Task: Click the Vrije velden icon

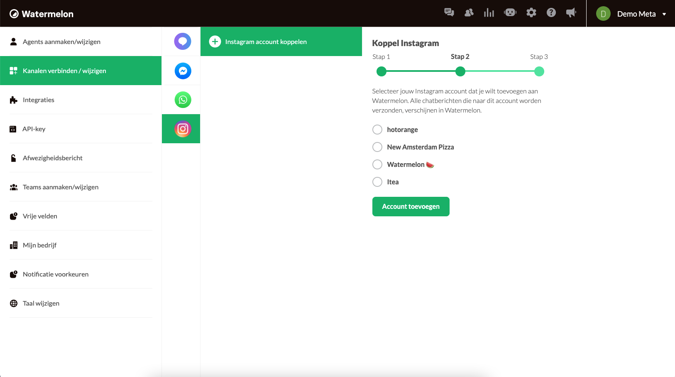Action: [14, 216]
